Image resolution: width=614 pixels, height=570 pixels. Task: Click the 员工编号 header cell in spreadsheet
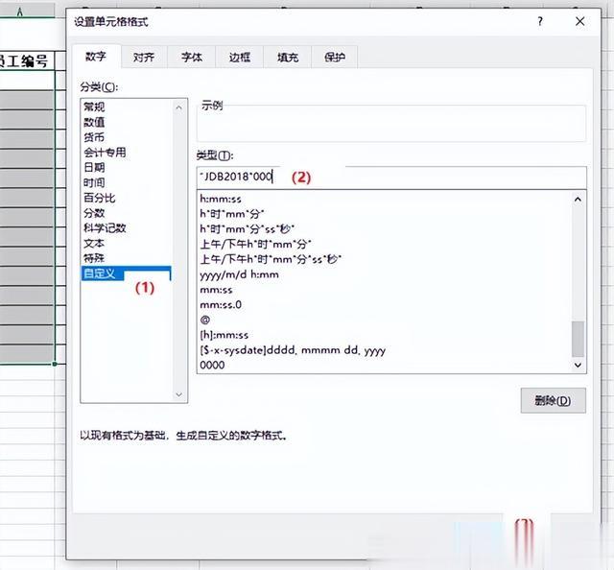pos(27,60)
